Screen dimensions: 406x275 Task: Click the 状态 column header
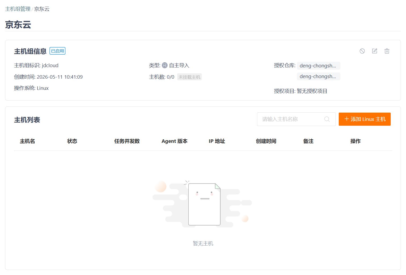pyautogui.click(x=72, y=141)
